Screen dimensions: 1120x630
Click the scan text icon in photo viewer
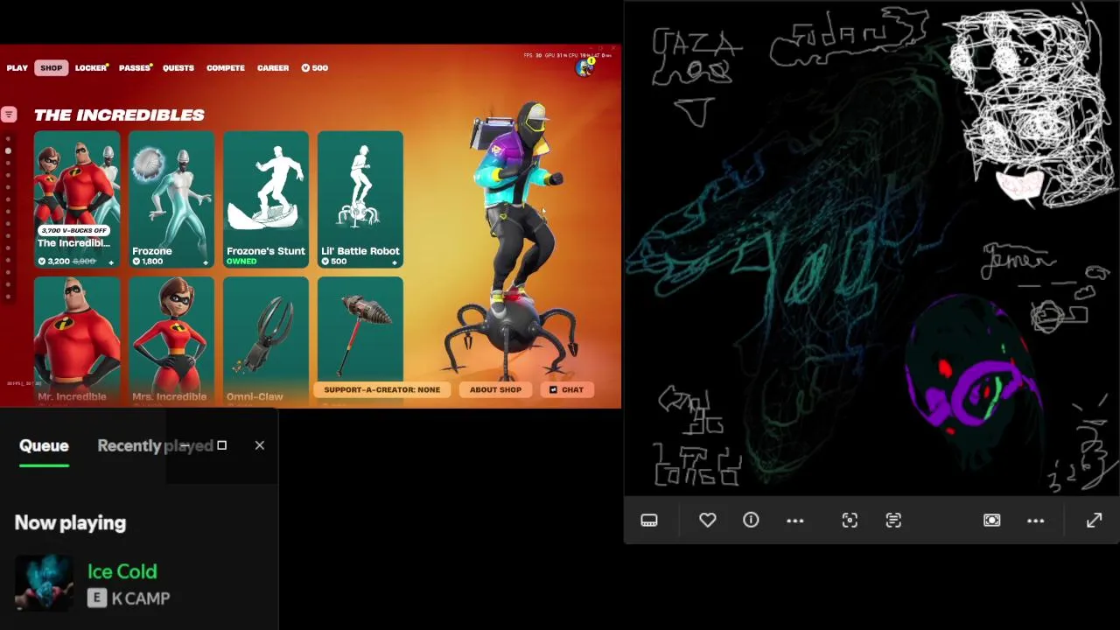(x=893, y=521)
